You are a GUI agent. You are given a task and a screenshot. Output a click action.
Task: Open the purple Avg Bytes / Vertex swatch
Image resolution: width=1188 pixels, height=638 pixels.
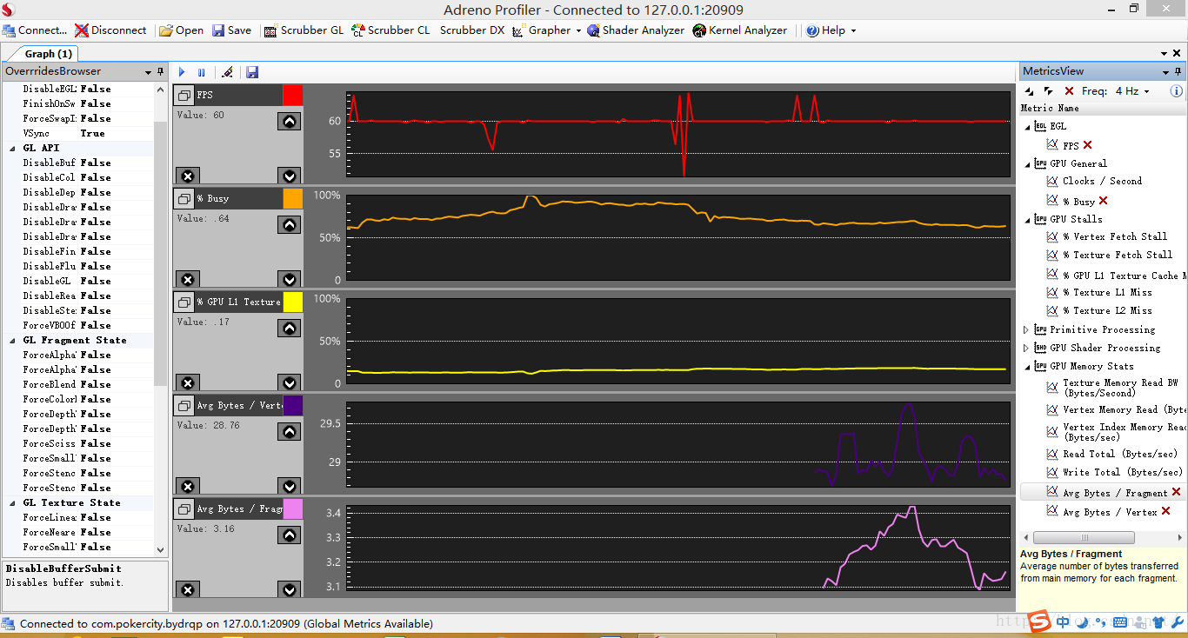pos(292,405)
